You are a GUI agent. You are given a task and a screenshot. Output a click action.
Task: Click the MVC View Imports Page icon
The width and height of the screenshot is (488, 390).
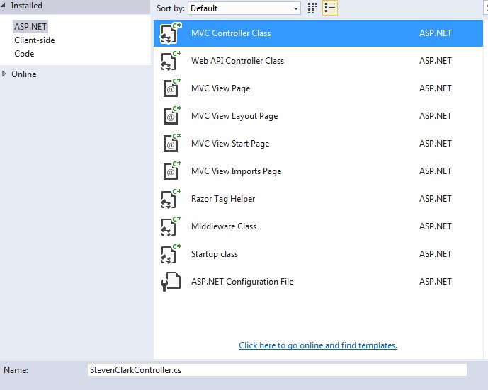pos(171,171)
